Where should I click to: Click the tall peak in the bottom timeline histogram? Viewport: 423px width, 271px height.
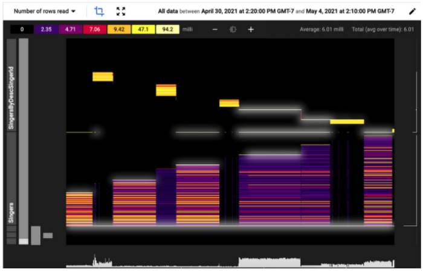pos(94,260)
